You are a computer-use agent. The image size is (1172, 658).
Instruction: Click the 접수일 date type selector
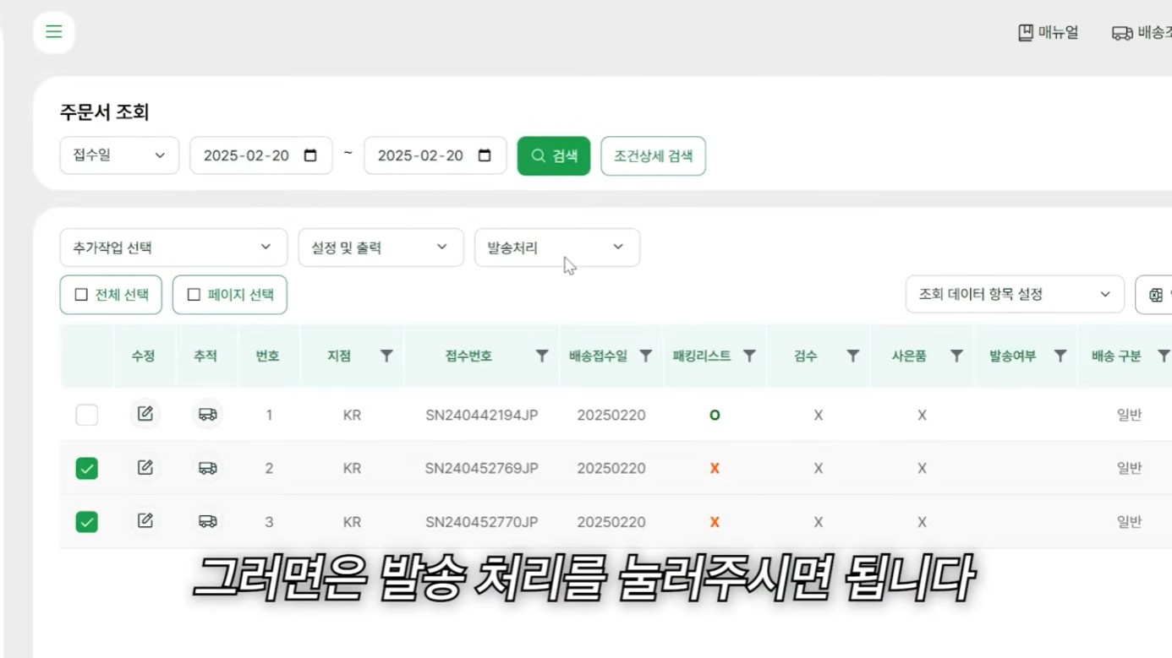click(x=118, y=155)
